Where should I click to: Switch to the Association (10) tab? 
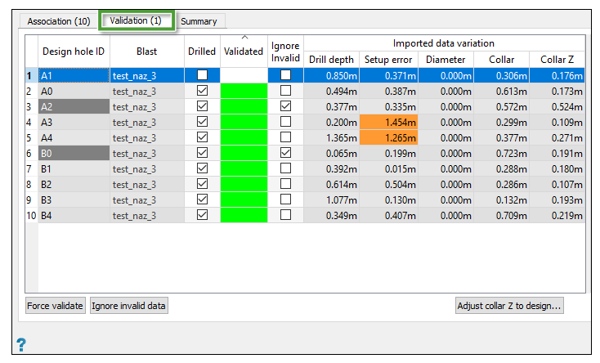(59, 21)
